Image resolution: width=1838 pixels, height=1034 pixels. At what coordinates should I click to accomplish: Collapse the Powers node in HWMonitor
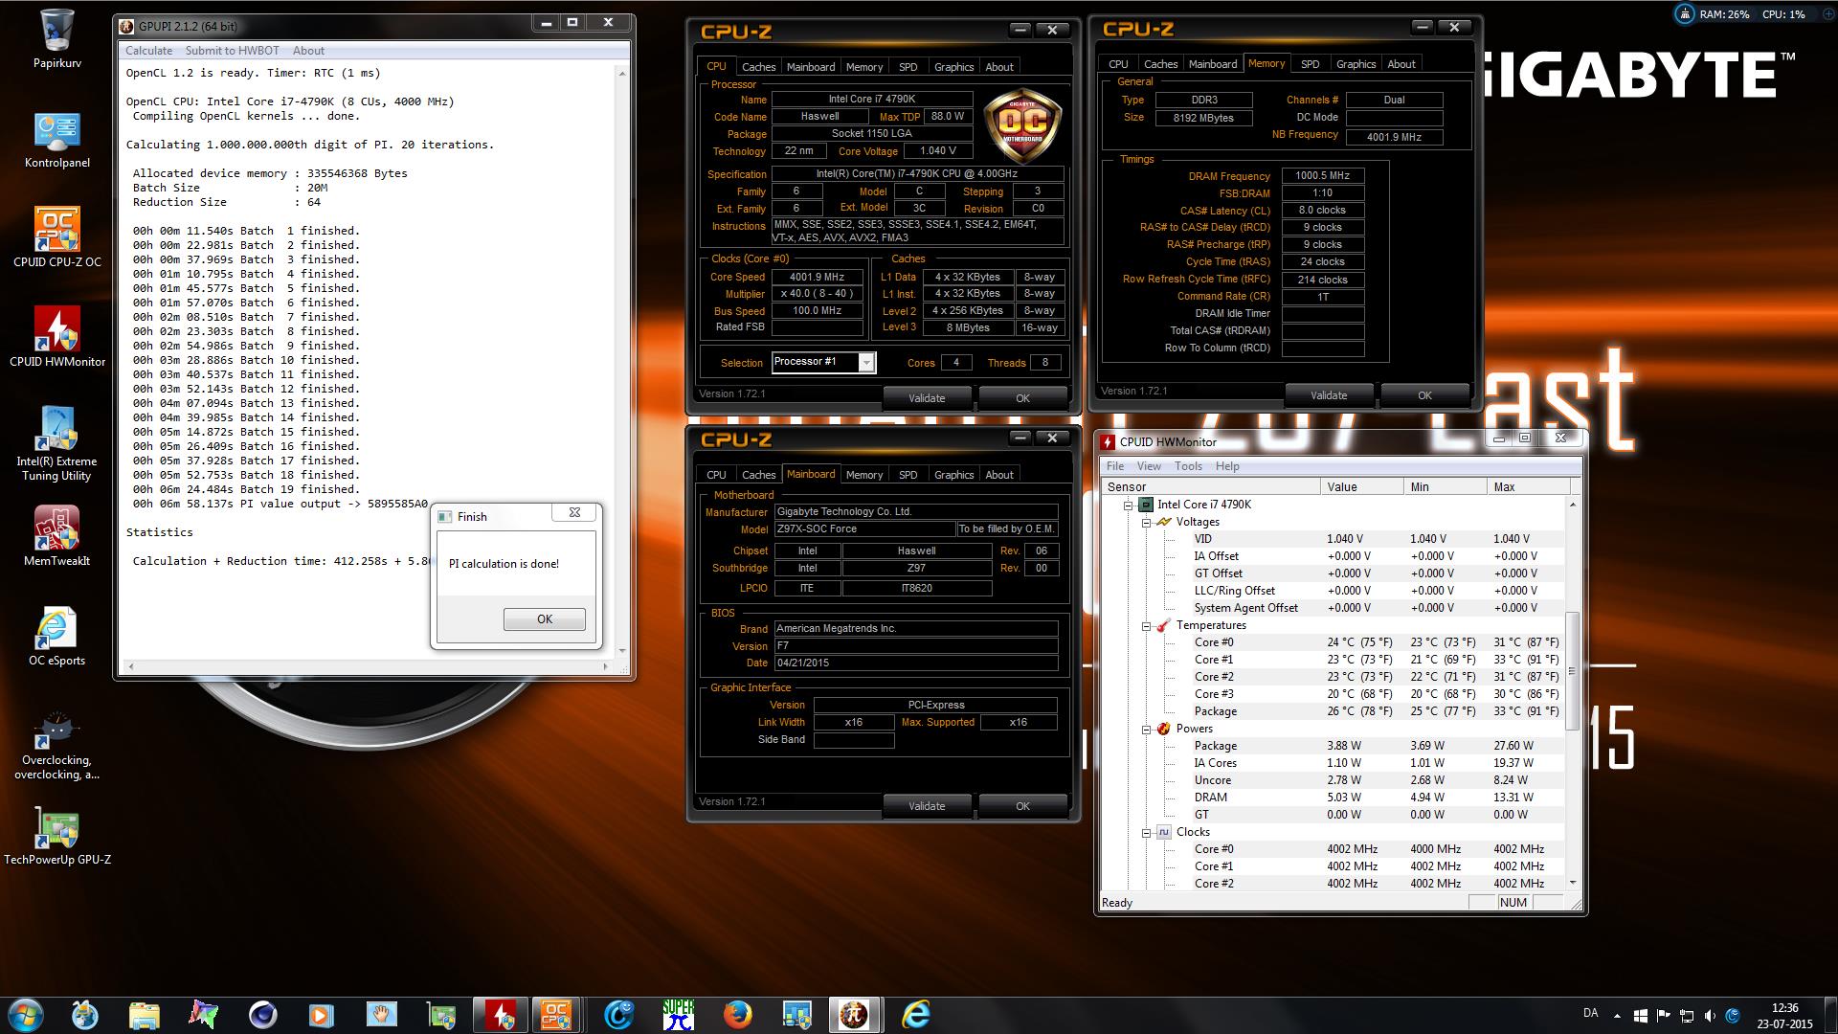coord(1146,730)
